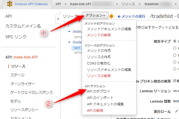This screenshot has height=119, width=179.
Task: Open ステージ in the sidebar
Action: (x=17, y=75)
